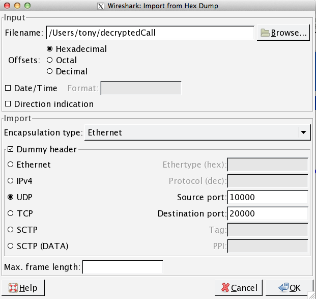Select SCTP (DATA) radio button
The width and height of the screenshot is (316, 299).
point(11,246)
